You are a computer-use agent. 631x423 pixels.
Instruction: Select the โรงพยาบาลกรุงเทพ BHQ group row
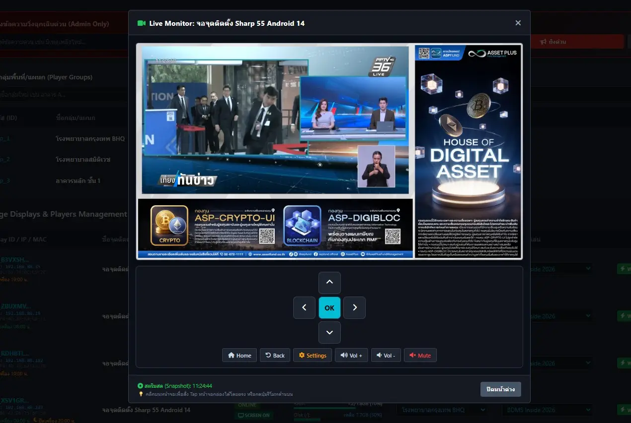(x=65, y=139)
